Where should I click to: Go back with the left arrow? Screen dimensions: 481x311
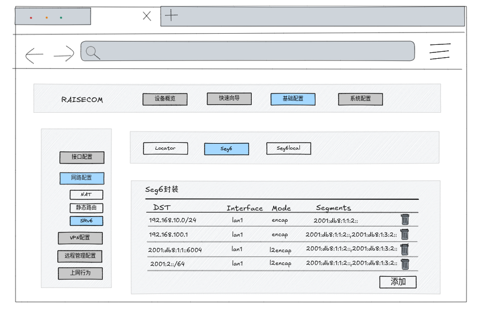click(x=34, y=55)
